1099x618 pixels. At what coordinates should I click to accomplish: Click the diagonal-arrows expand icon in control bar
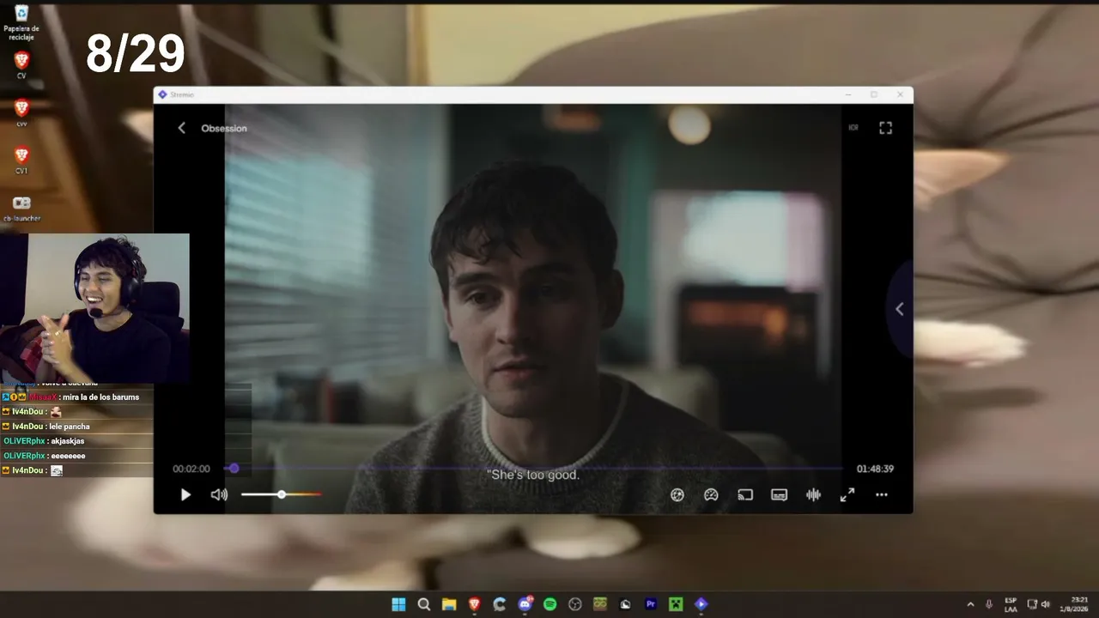pyautogui.click(x=847, y=494)
